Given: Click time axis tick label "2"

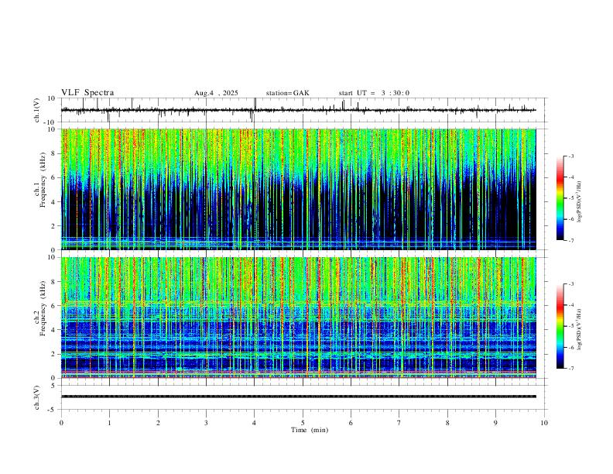Looking at the screenshot, I should [x=158, y=423].
